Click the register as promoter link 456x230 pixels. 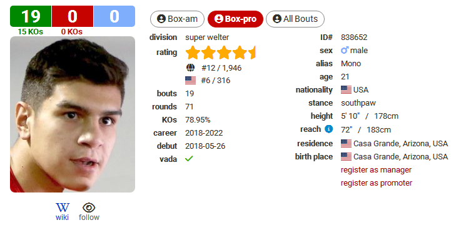(x=377, y=183)
